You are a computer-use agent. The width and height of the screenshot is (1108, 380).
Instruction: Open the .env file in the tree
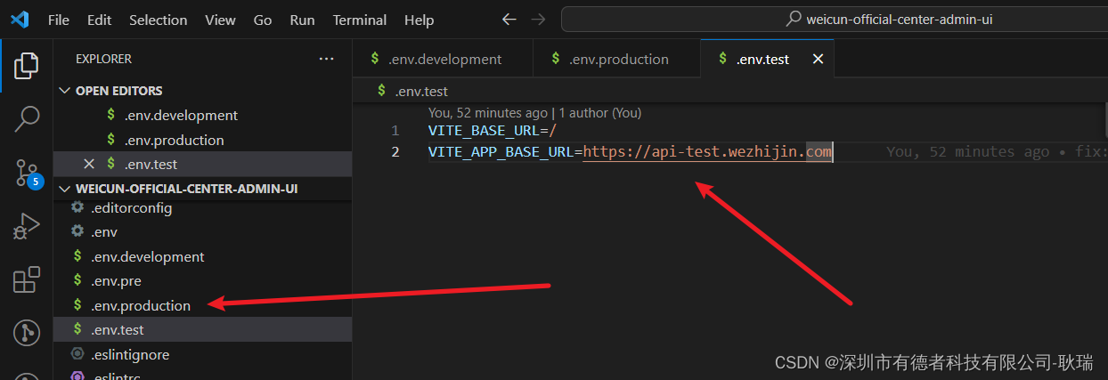[202, 232]
